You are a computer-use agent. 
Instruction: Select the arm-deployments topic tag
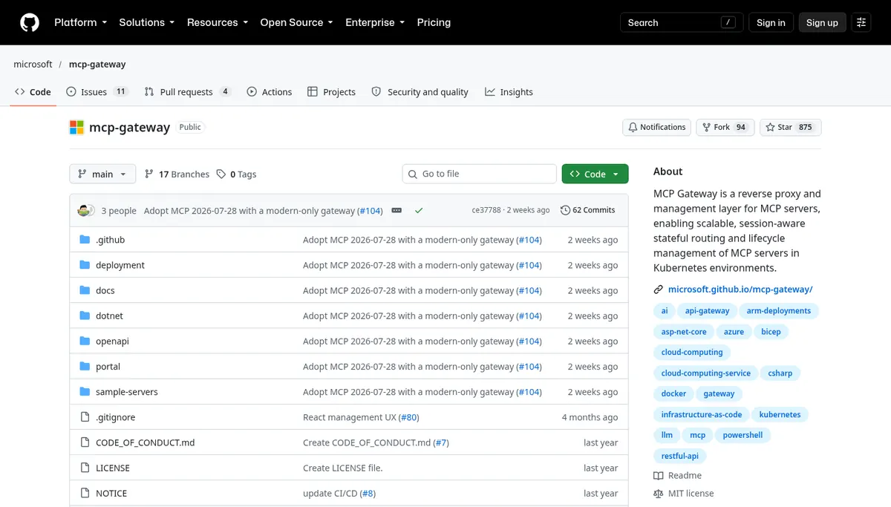click(x=779, y=311)
